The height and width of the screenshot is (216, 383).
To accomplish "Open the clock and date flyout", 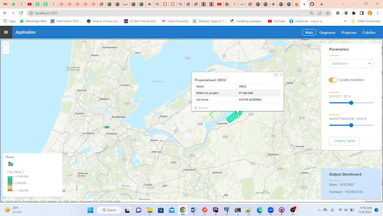I will [x=365, y=210].
